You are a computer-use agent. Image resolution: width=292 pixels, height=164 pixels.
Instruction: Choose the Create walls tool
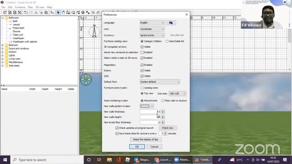coord(68,12)
